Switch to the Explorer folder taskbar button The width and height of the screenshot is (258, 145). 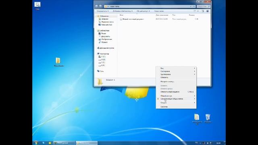(87, 143)
